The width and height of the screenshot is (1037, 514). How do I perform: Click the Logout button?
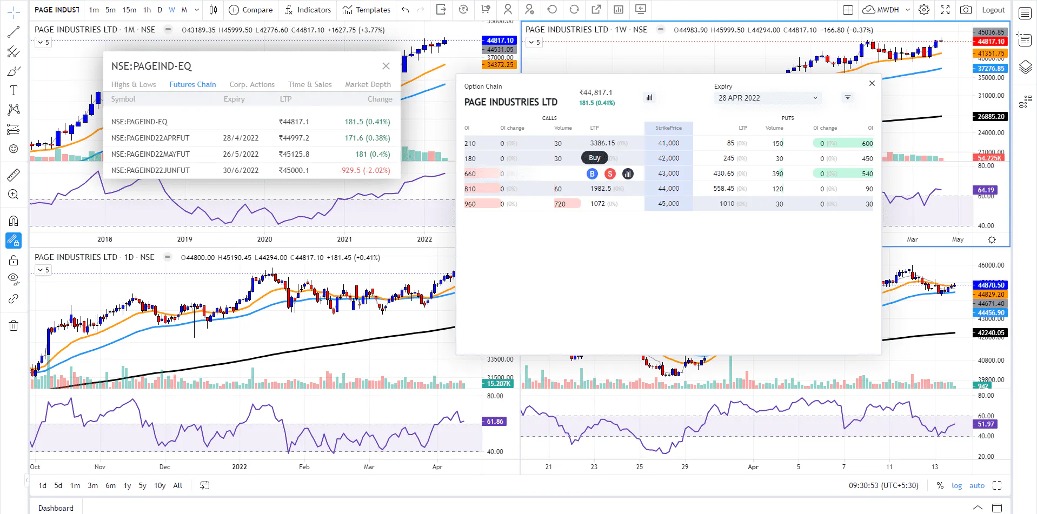coord(993,10)
